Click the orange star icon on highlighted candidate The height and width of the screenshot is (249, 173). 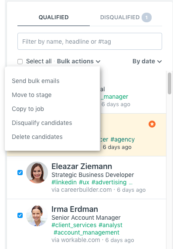[x=152, y=124]
